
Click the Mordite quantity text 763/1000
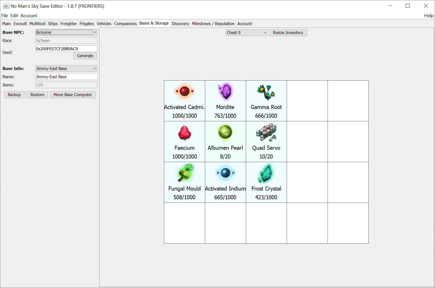(x=225, y=116)
